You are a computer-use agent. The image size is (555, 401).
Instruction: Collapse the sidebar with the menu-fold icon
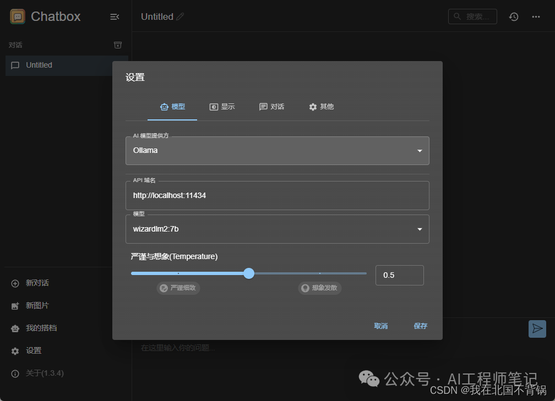click(115, 17)
